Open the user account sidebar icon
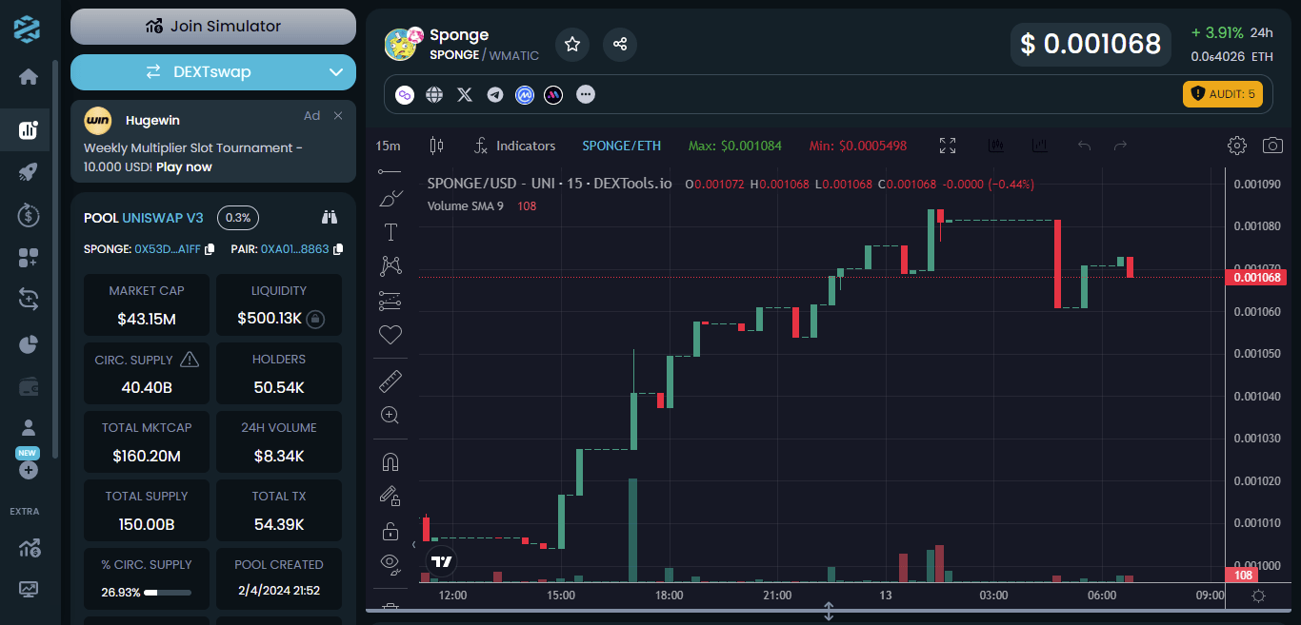The width and height of the screenshot is (1301, 625). point(29,428)
